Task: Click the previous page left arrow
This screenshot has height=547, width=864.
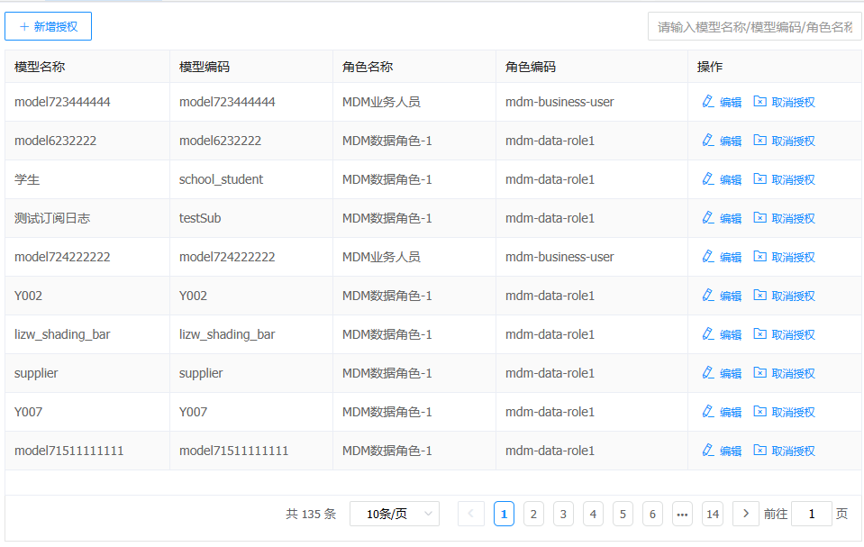Action: click(470, 514)
